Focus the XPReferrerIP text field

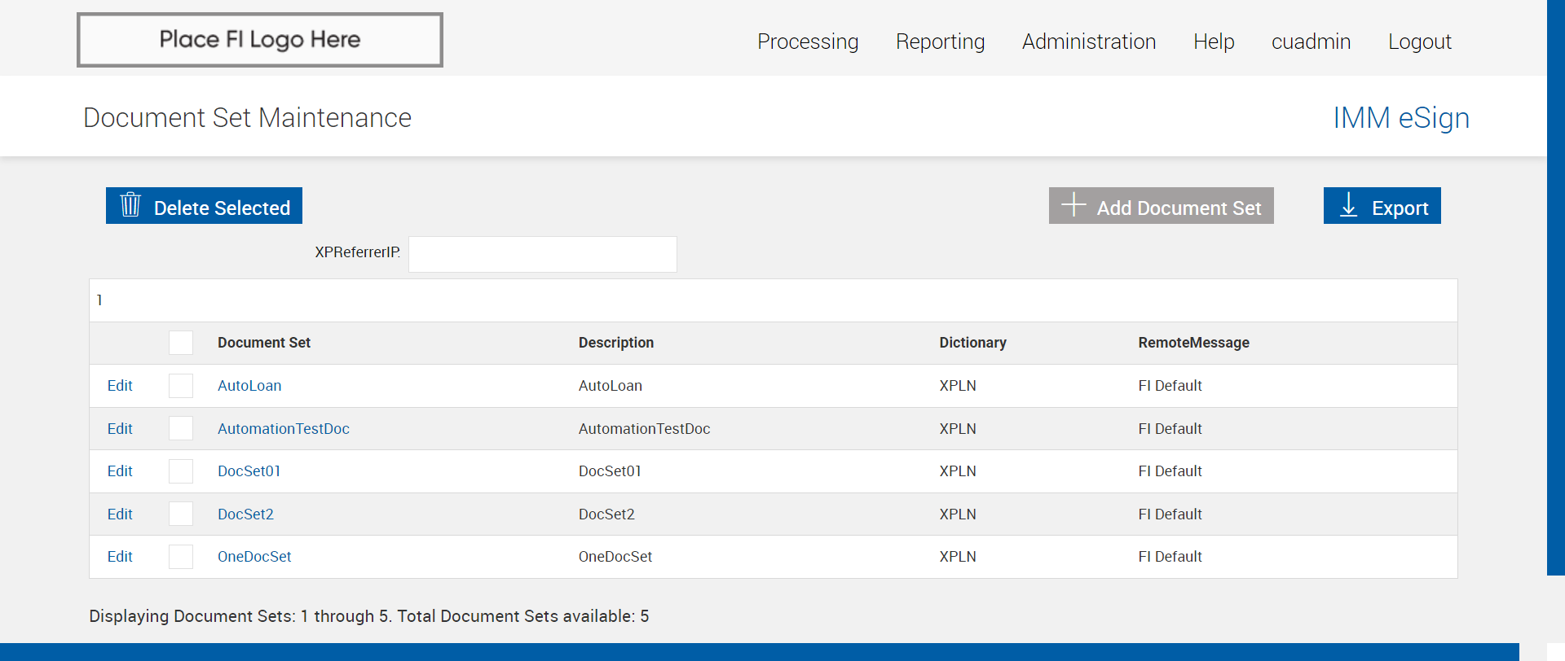pos(542,254)
